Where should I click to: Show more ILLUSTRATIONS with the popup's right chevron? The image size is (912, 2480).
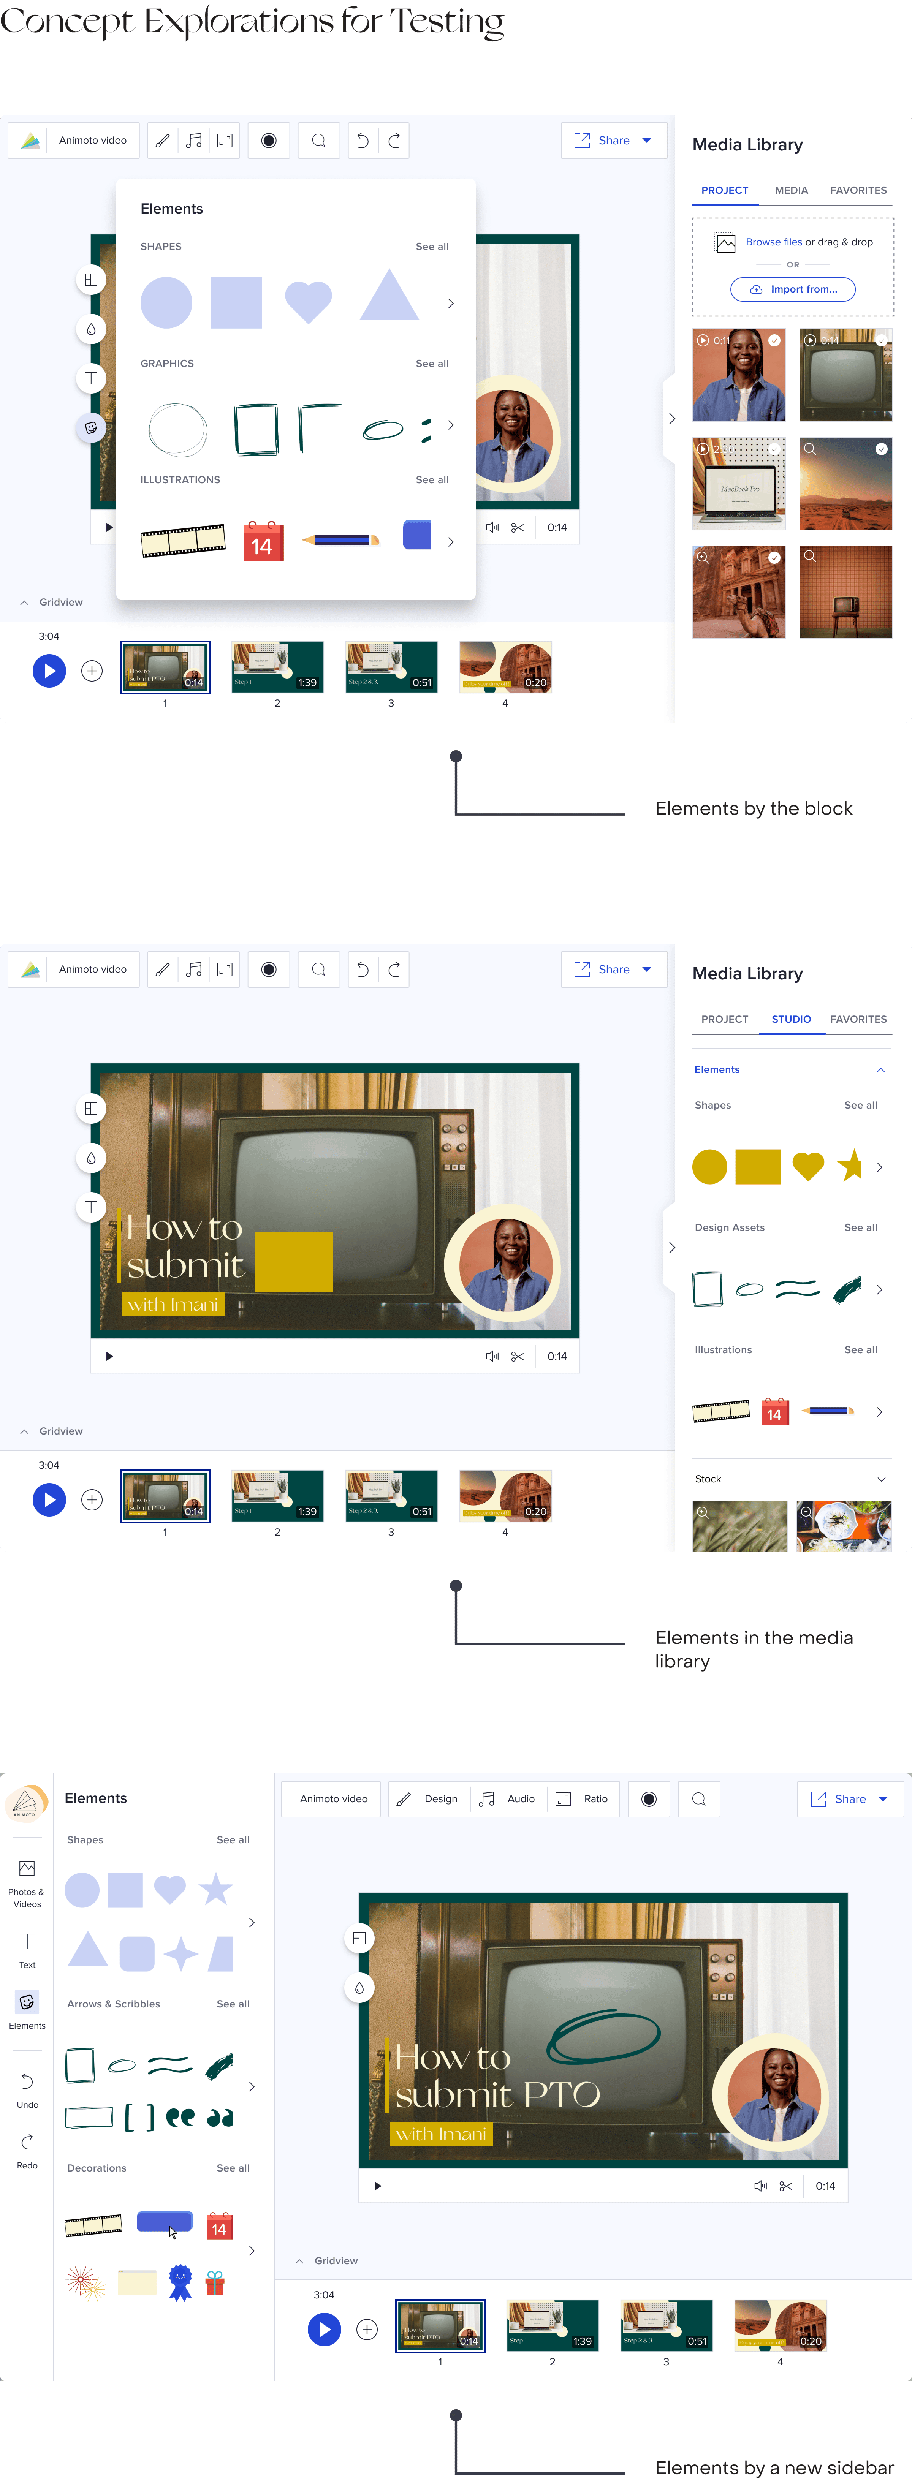coord(451,542)
